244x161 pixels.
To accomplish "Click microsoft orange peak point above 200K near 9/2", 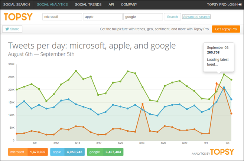I will click(217, 83).
